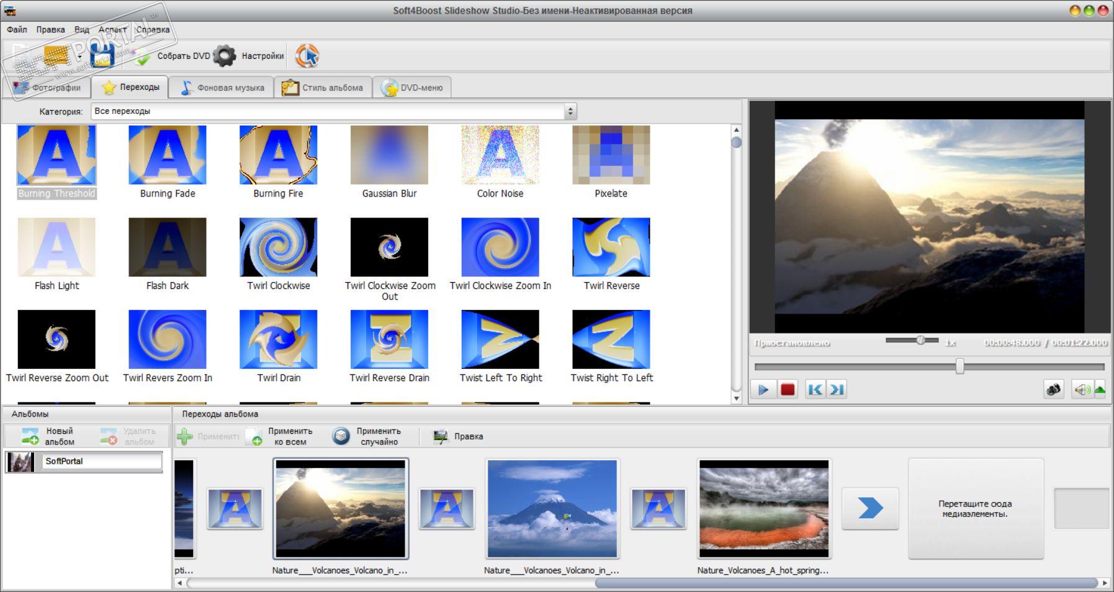Click transition slot between the two volcano slides
The width and height of the screenshot is (1114, 592).
coord(447,509)
